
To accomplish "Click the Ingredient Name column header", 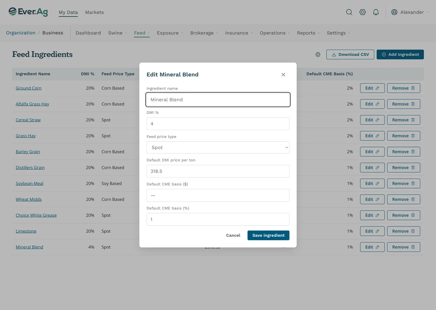I will 33,74.
